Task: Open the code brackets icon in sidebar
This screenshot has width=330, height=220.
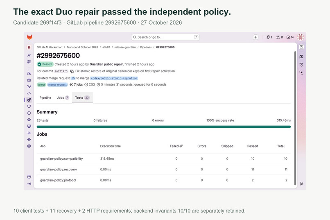Action: coord(29,93)
